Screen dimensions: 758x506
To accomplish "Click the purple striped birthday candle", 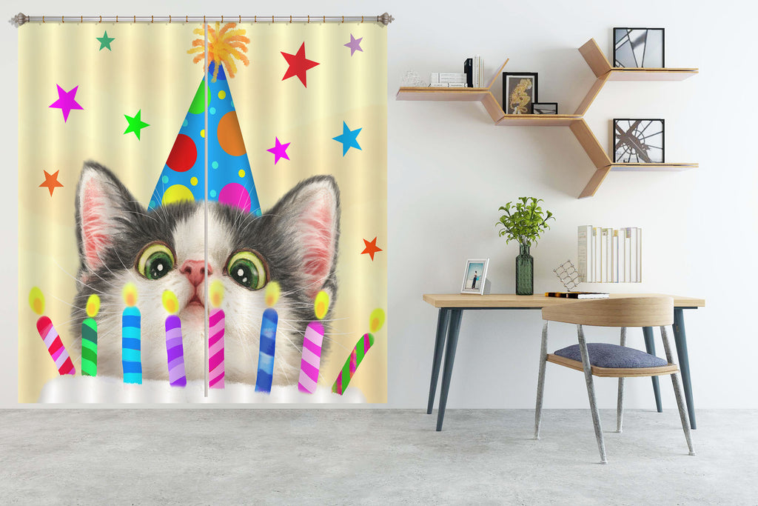I will [x=175, y=350].
